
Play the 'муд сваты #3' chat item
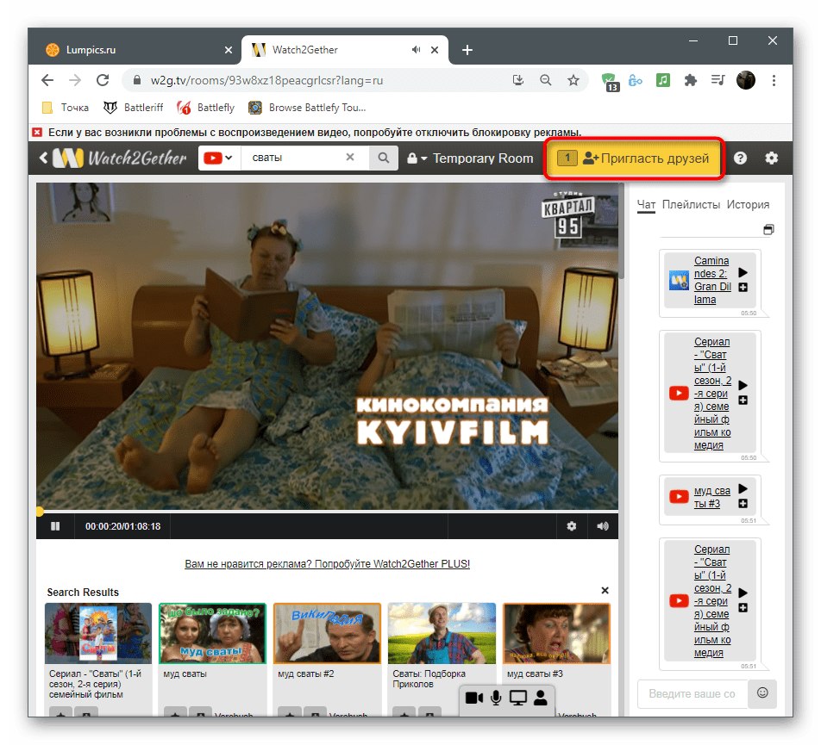[743, 489]
